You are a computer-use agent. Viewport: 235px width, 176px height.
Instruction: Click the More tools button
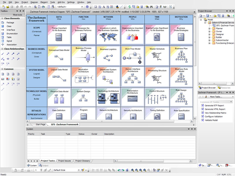[x=18, y=15]
